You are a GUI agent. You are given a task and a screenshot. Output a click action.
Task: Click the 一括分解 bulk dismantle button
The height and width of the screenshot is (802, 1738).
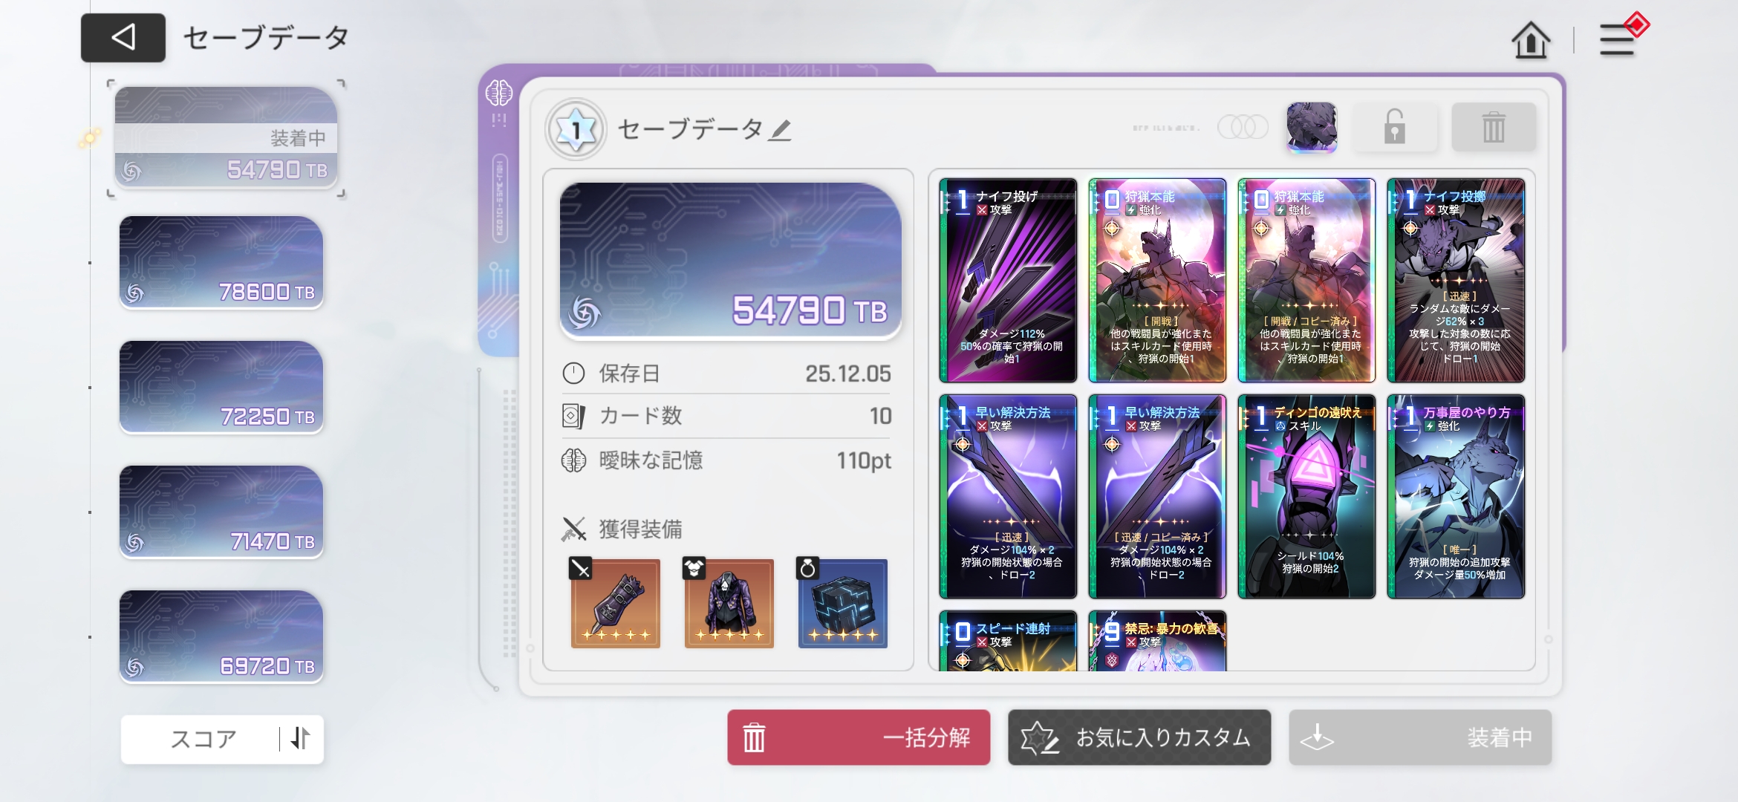pos(859,737)
